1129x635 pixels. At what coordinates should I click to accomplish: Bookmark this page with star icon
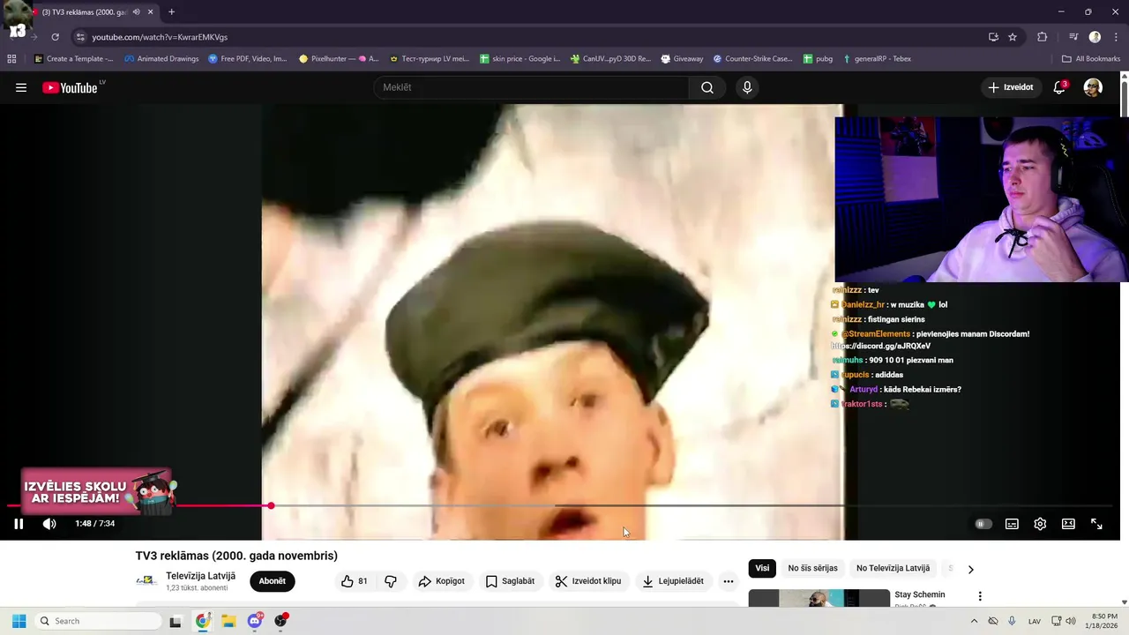coord(1013,37)
